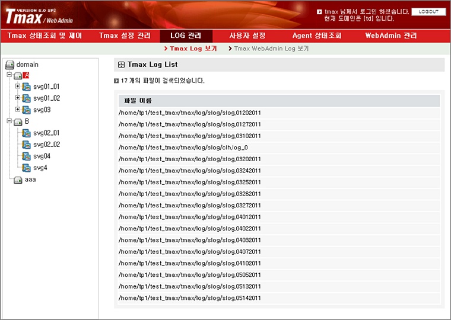Click the svg01_01 server group icon

point(26,87)
